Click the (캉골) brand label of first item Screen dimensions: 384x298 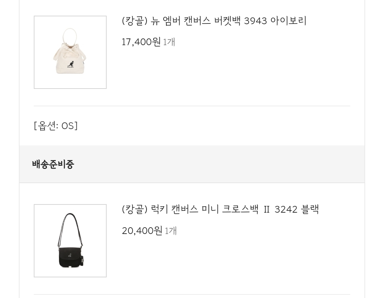tap(134, 21)
